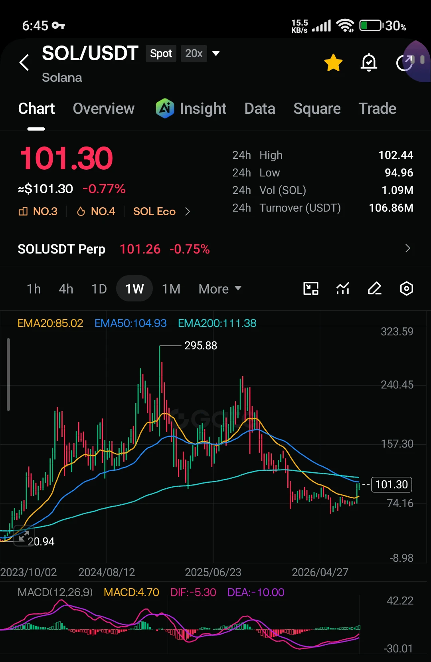Open the SOL Eco category link
This screenshot has width=431, height=662.
point(154,211)
